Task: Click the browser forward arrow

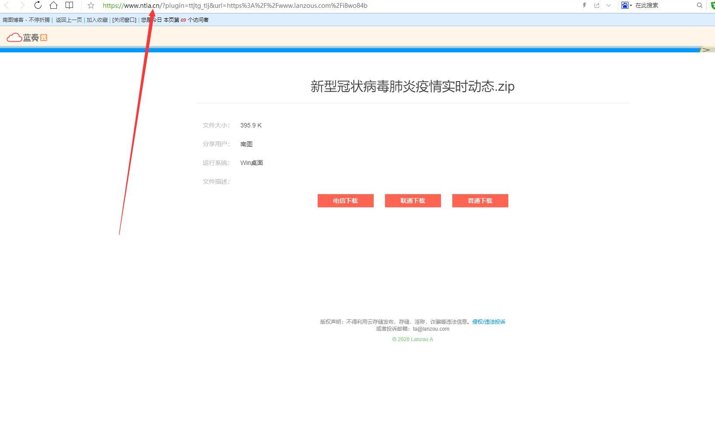Action: [22, 5]
